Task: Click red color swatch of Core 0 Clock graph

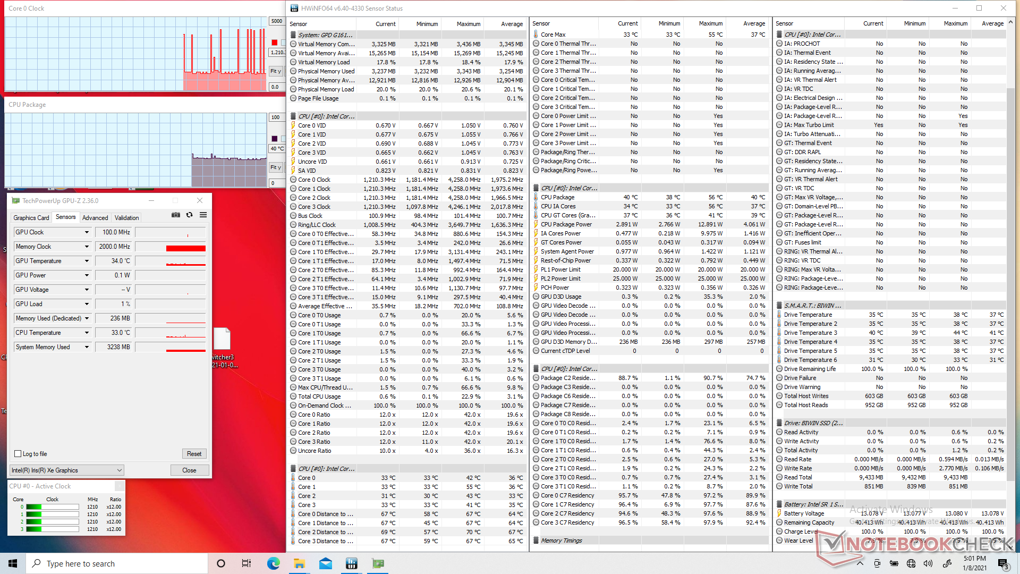Action: point(275,43)
